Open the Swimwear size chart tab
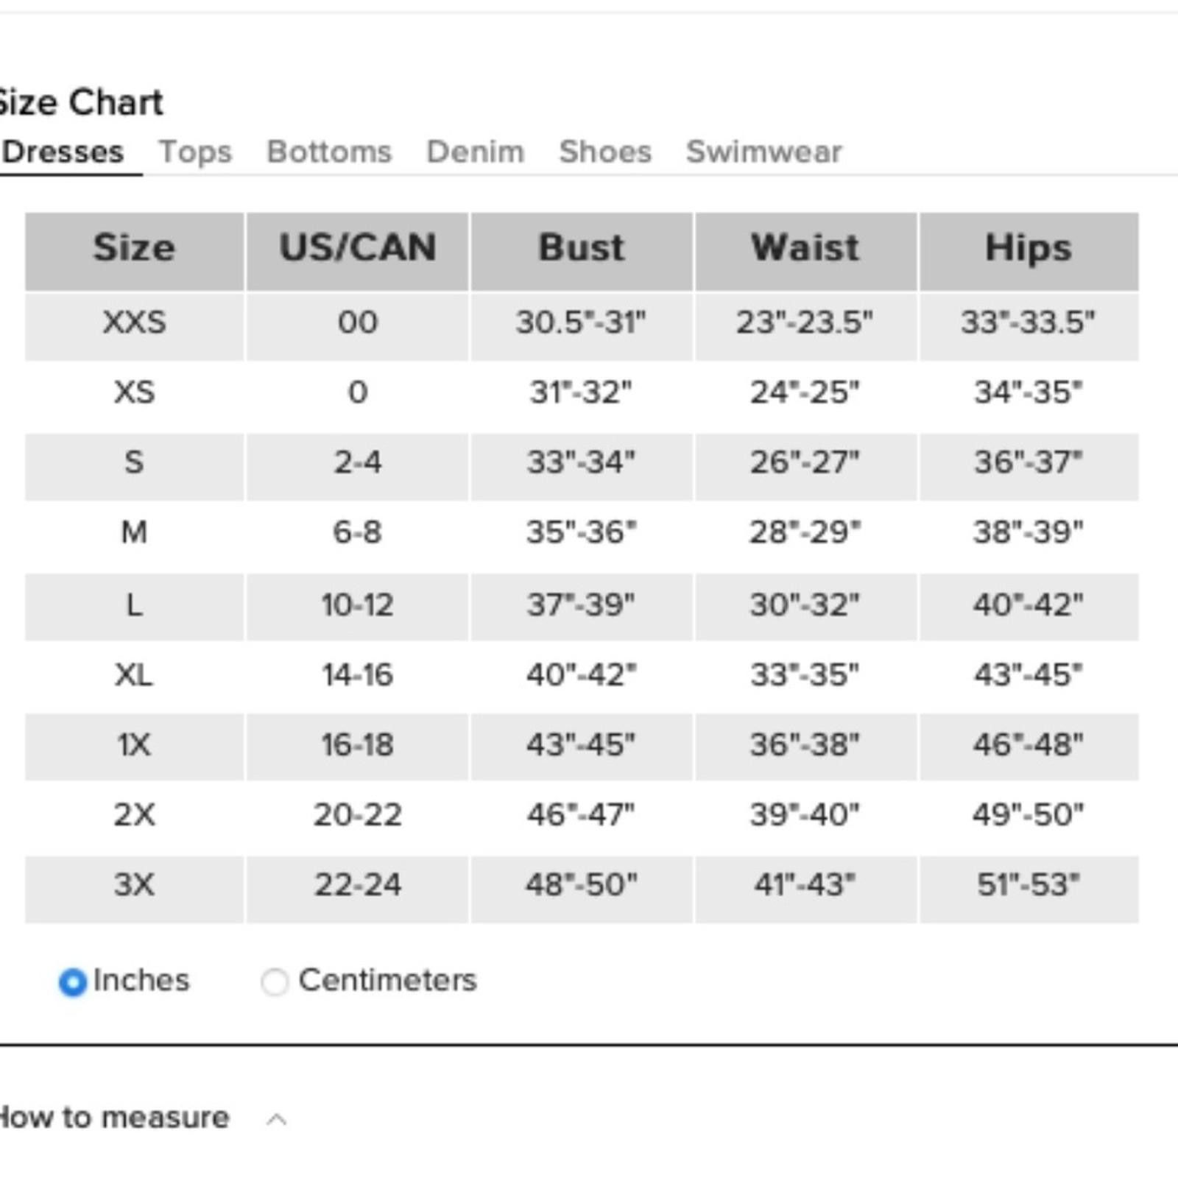The width and height of the screenshot is (1178, 1178). pyautogui.click(x=764, y=152)
